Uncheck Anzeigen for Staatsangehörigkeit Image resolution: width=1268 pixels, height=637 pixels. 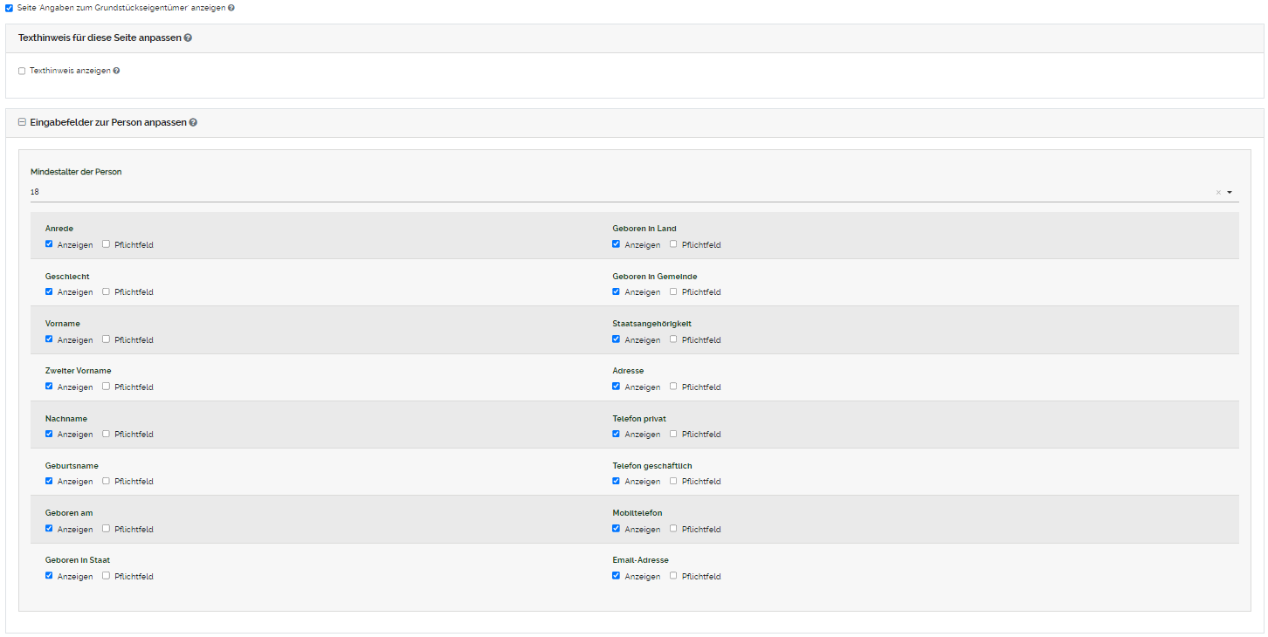(617, 339)
